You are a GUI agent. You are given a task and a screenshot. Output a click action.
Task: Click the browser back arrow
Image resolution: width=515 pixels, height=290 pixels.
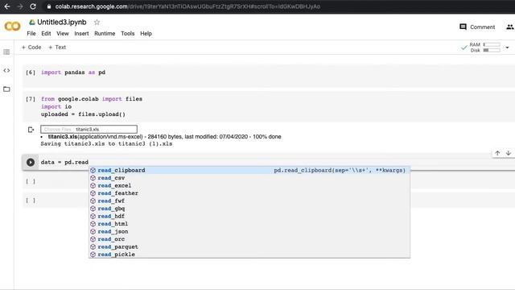coord(7,6)
